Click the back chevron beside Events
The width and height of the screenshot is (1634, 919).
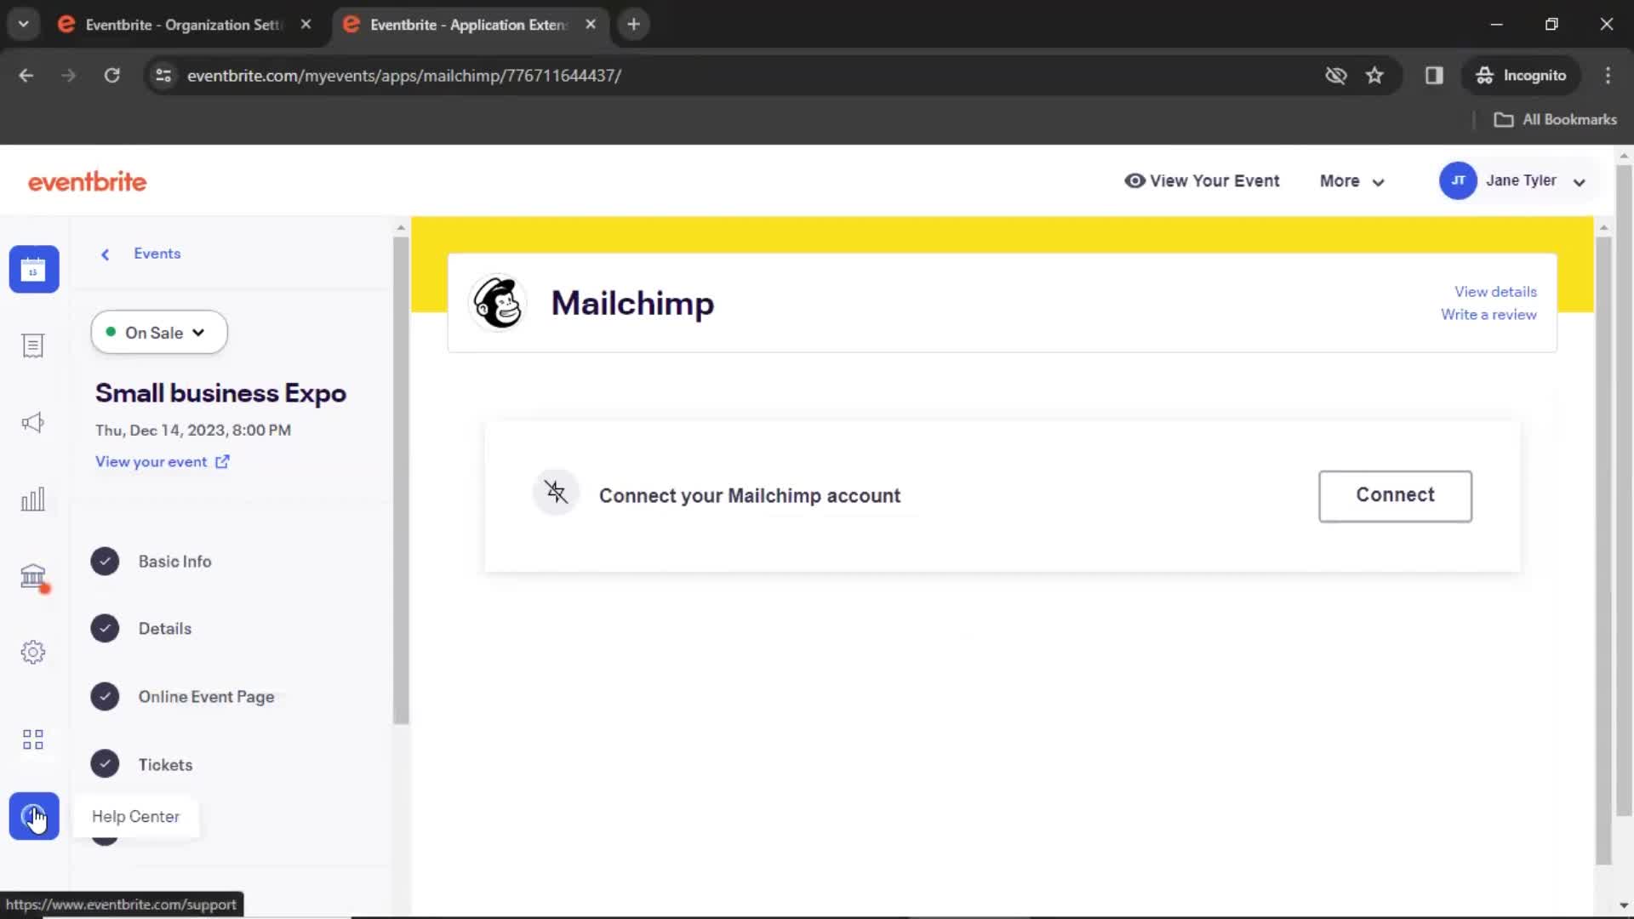pyautogui.click(x=106, y=254)
